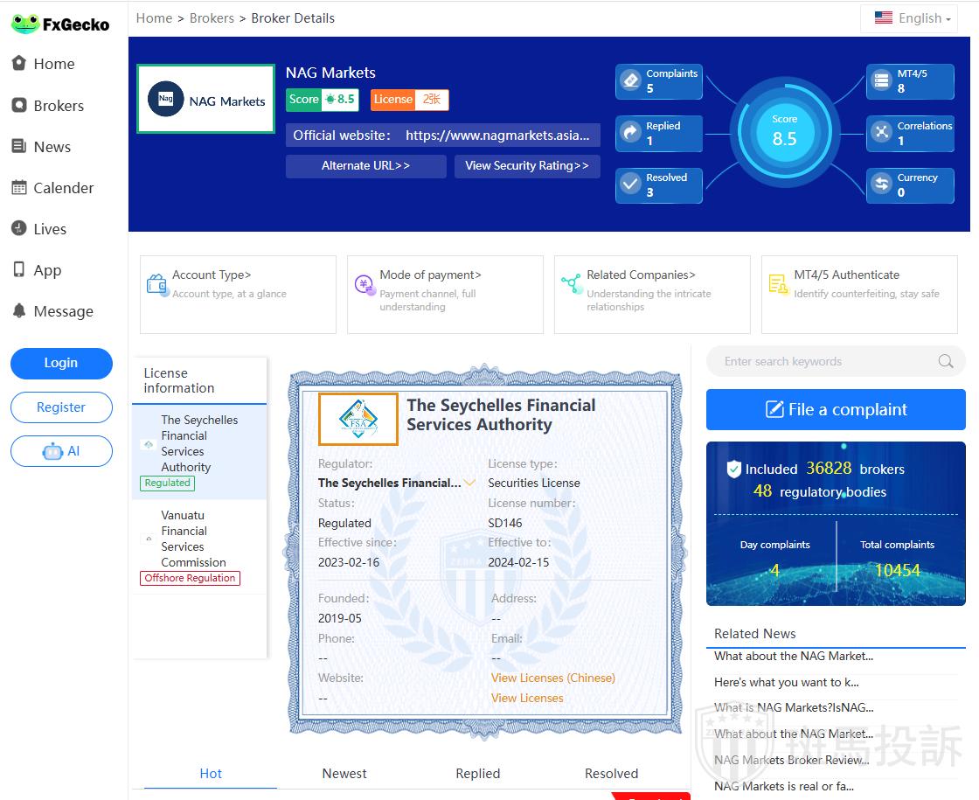Switch to the Resolved complaints tab
Screen dimensions: 979x800
click(611, 774)
